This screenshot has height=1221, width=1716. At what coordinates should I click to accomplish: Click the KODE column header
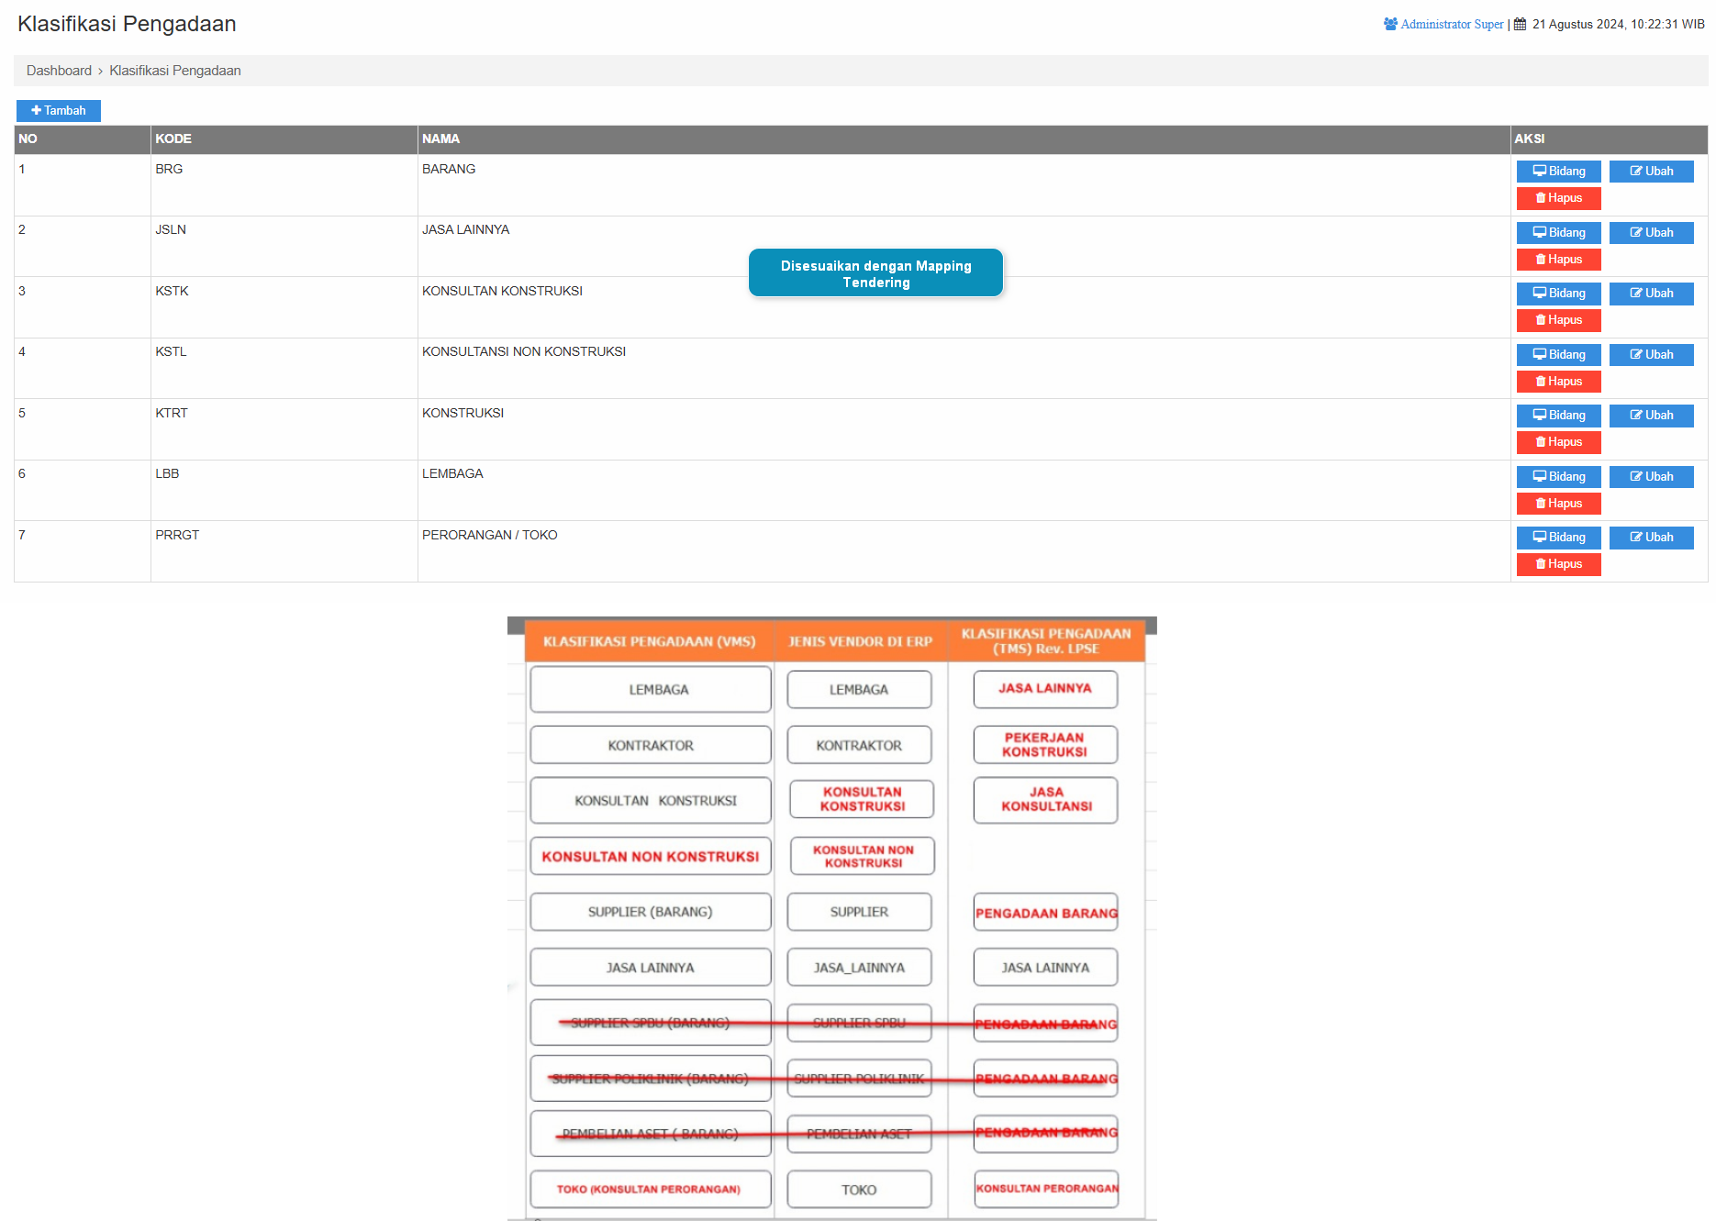click(x=173, y=139)
